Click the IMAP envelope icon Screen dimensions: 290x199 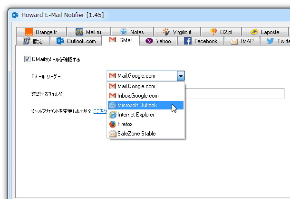point(234,42)
